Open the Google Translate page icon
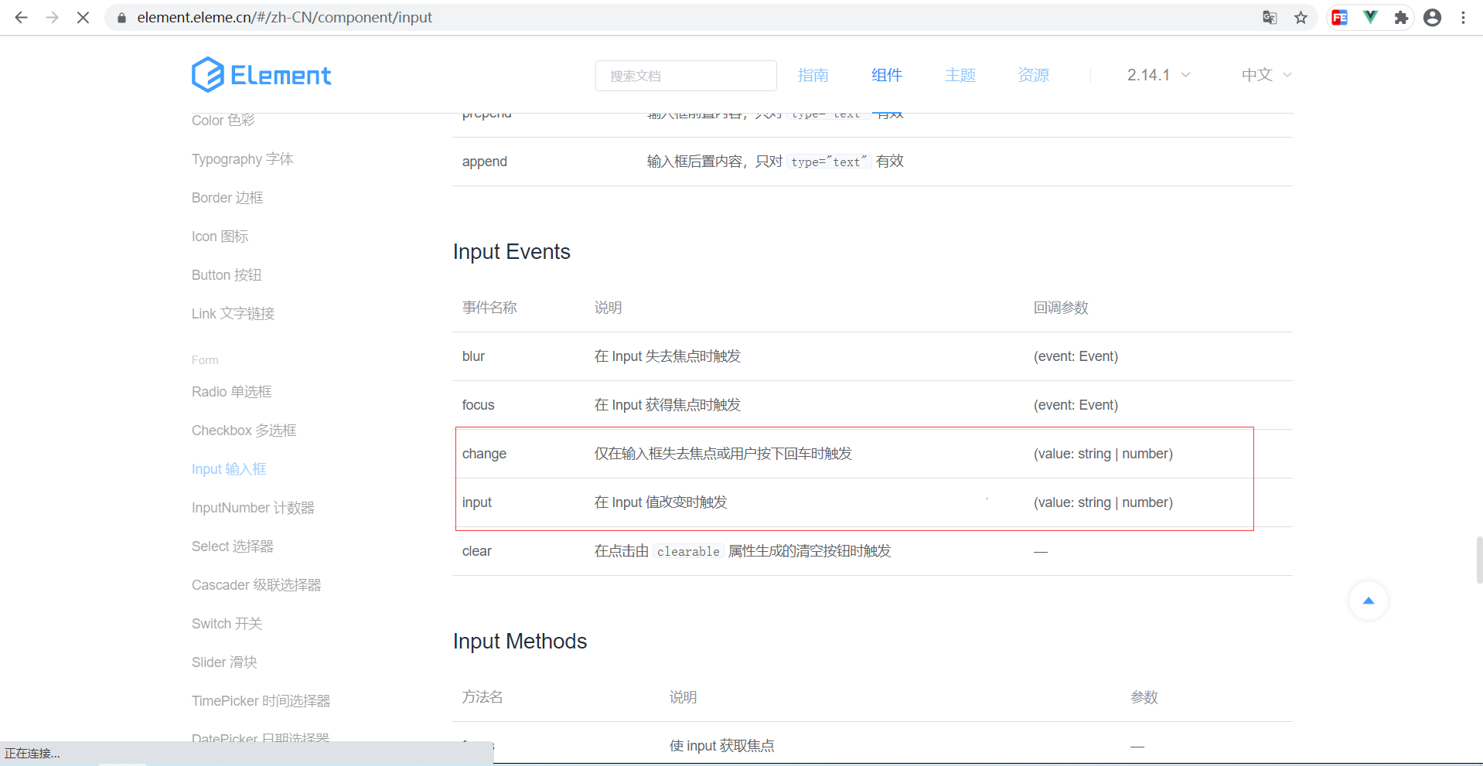The height and width of the screenshot is (766, 1483). 1270,17
